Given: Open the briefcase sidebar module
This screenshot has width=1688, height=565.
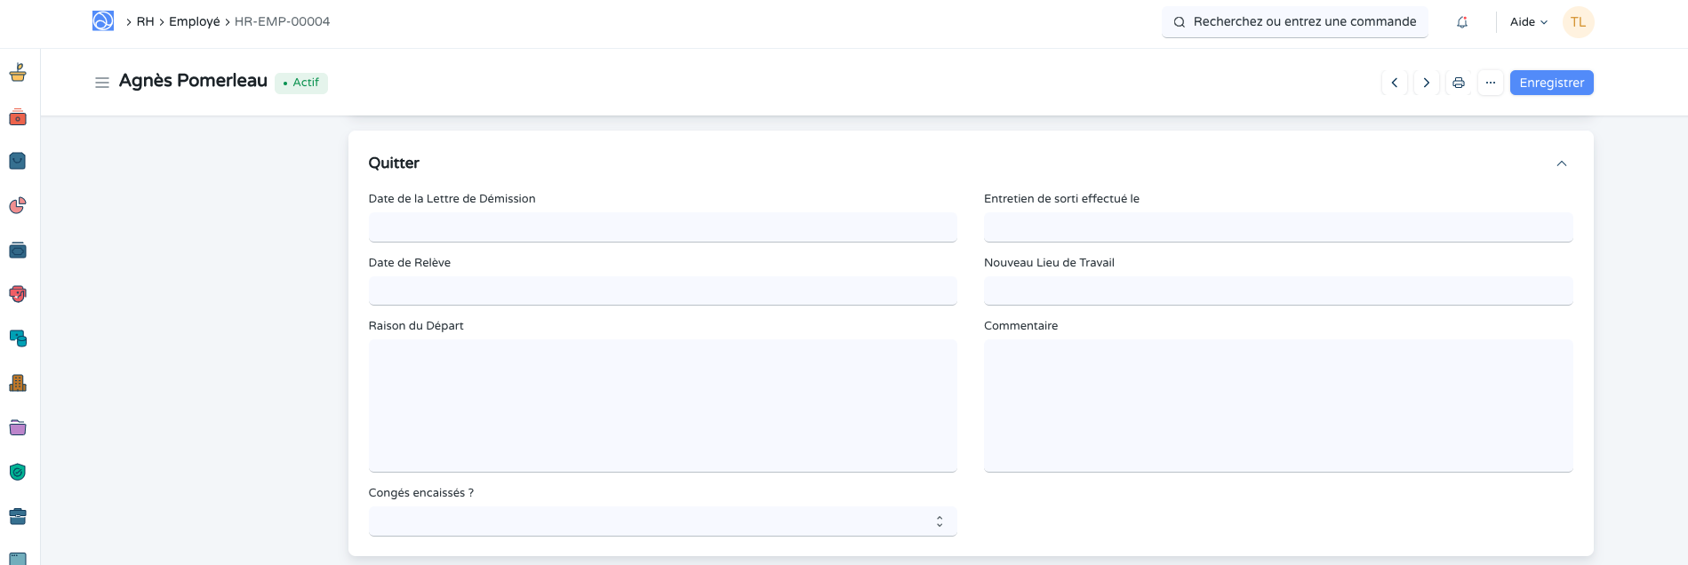Looking at the screenshot, I should pos(18,516).
